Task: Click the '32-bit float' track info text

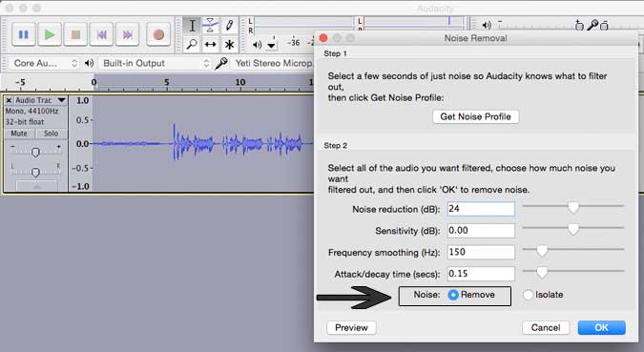Action: (x=24, y=122)
